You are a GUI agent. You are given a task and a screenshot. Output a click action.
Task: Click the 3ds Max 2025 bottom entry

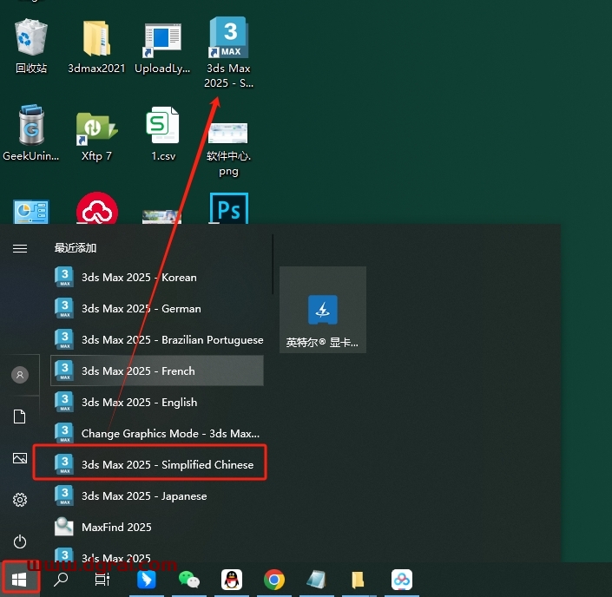click(x=157, y=554)
